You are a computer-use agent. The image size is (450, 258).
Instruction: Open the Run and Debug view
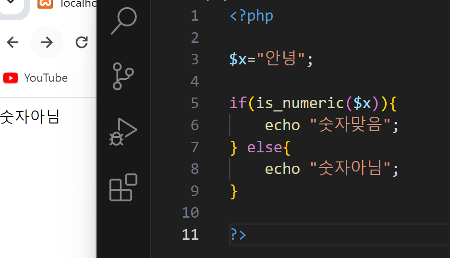click(123, 132)
